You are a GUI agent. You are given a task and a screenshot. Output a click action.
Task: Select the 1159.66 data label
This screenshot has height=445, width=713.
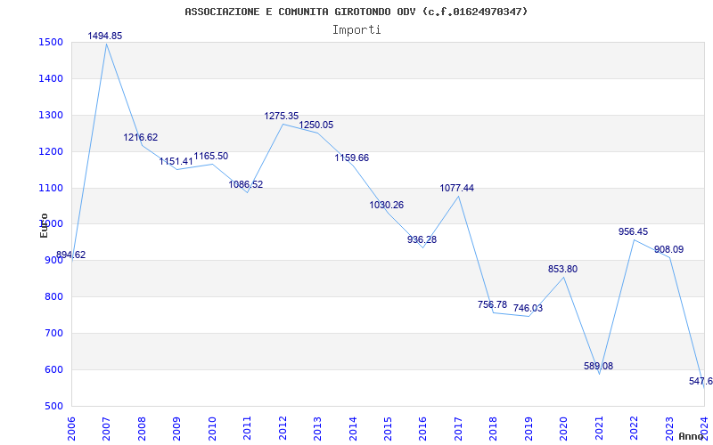tap(352, 158)
